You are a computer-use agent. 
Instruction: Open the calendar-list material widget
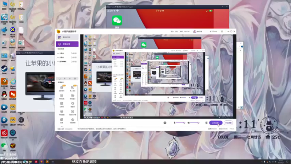[61, 96]
